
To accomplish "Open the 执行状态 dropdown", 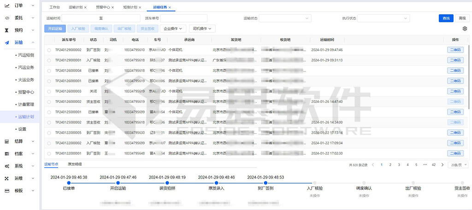I will coord(383,18).
